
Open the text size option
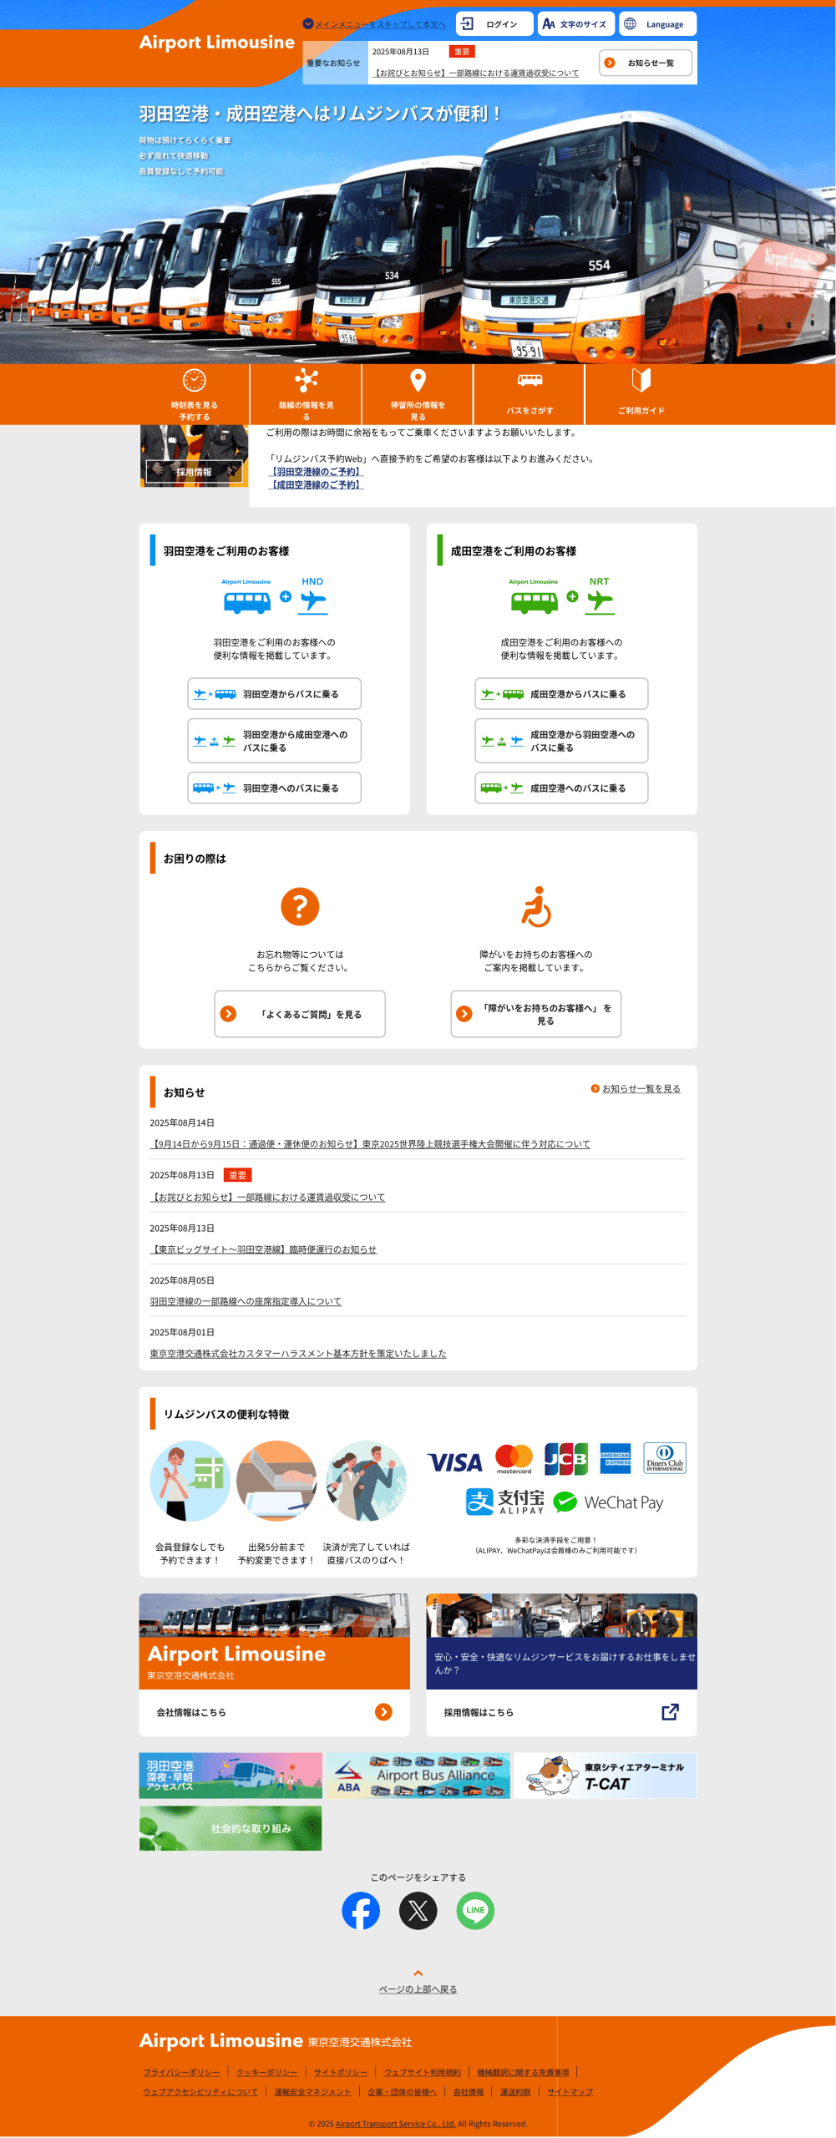click(x=575, y=24)
